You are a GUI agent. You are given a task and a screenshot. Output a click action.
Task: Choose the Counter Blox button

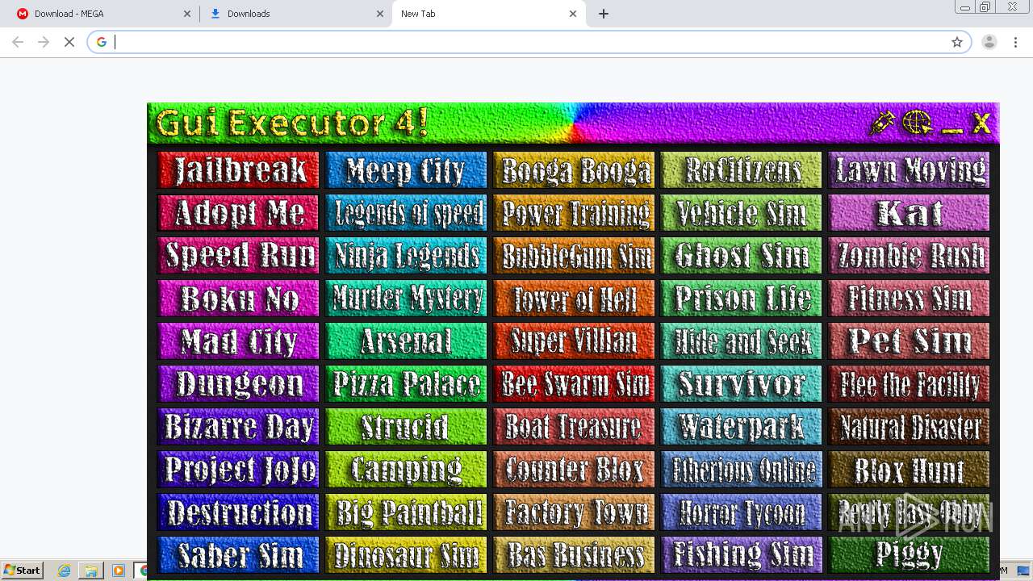(575, 470)
